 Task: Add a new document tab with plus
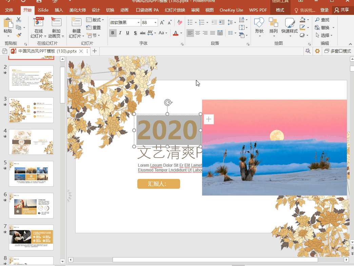[x=95, y=51]
